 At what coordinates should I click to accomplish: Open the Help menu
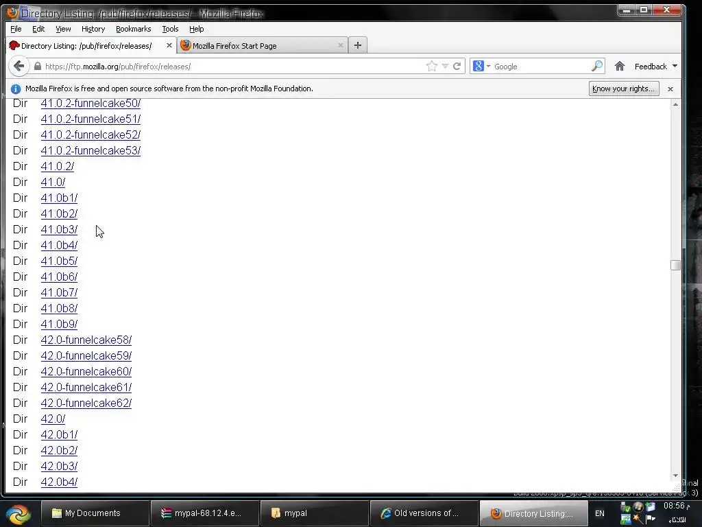point(196,29)
